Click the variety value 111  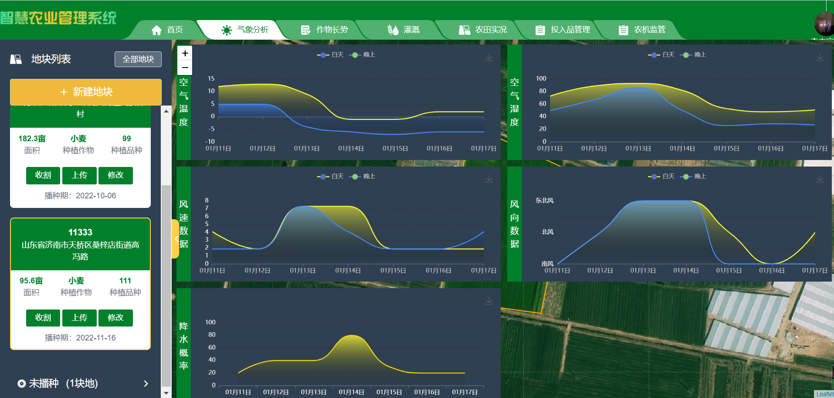[125, 281]
